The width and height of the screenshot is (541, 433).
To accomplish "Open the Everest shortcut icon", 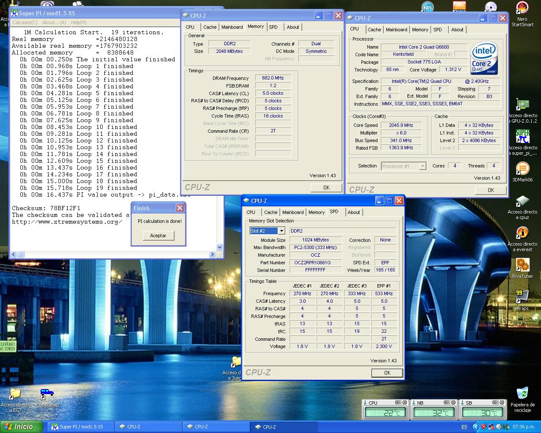I will [x=522, y=233].
